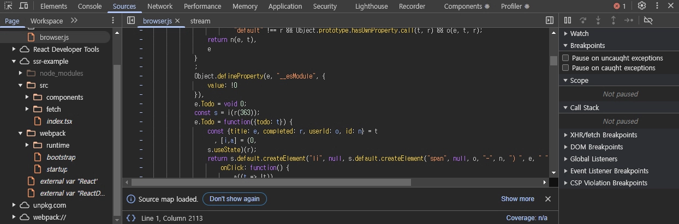Switch to the Workspace navigator tab
The height and width of the screenshot is (224, 679).
[x=46, y=21]
